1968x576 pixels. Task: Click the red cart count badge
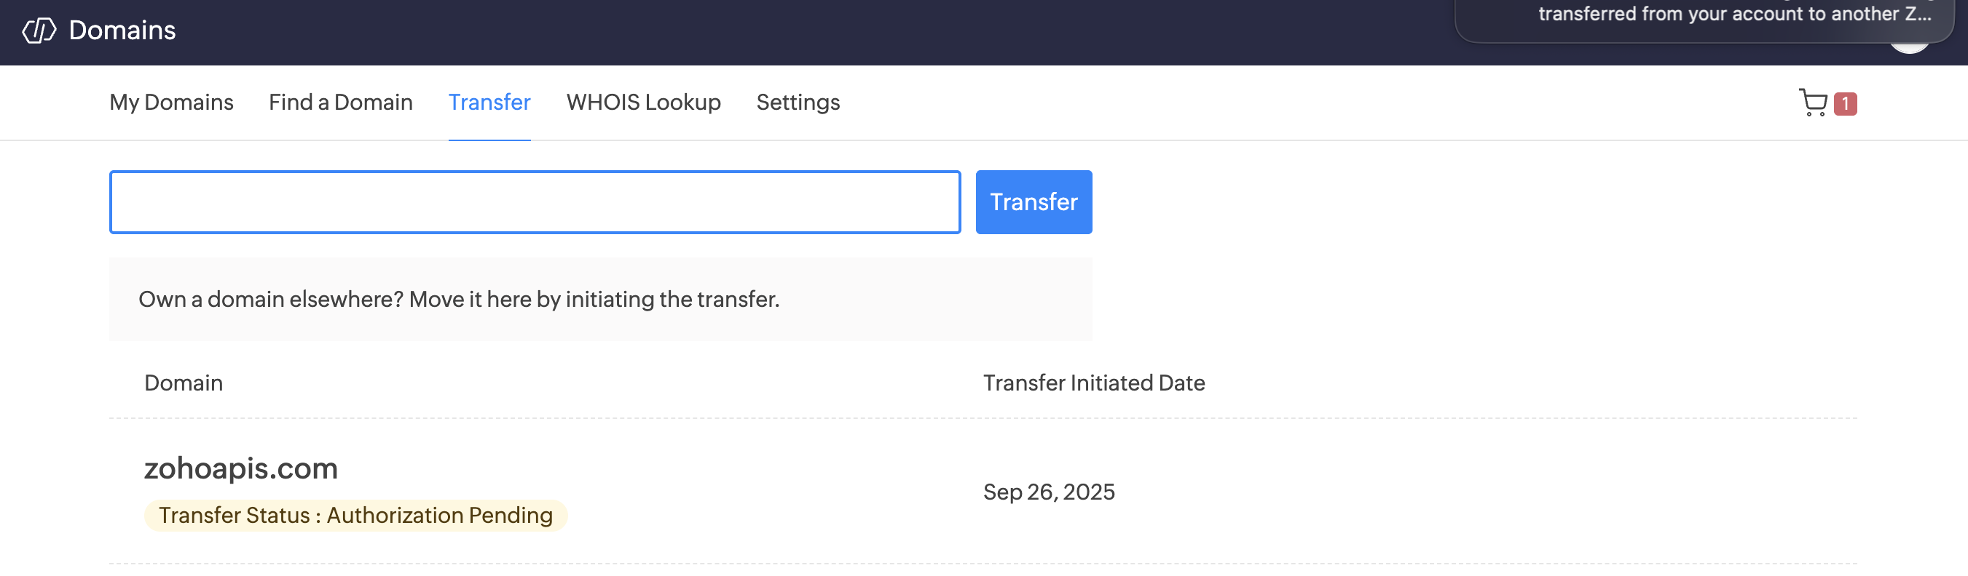click(x=1845, y=103)
